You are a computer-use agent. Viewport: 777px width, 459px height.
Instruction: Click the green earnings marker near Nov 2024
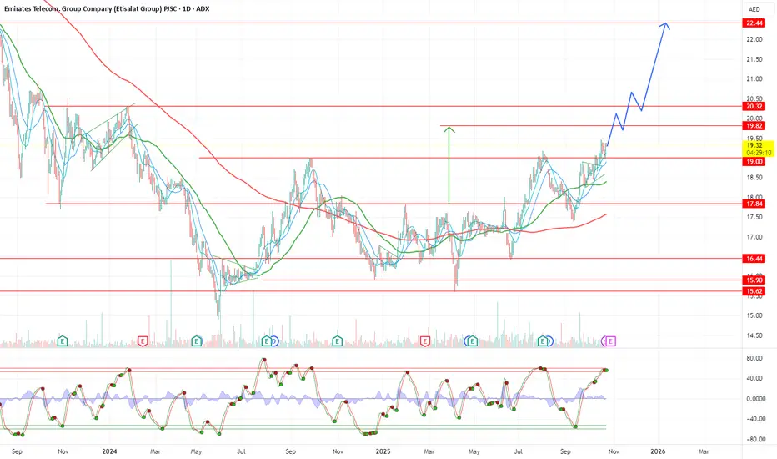(x=338, y=340)
